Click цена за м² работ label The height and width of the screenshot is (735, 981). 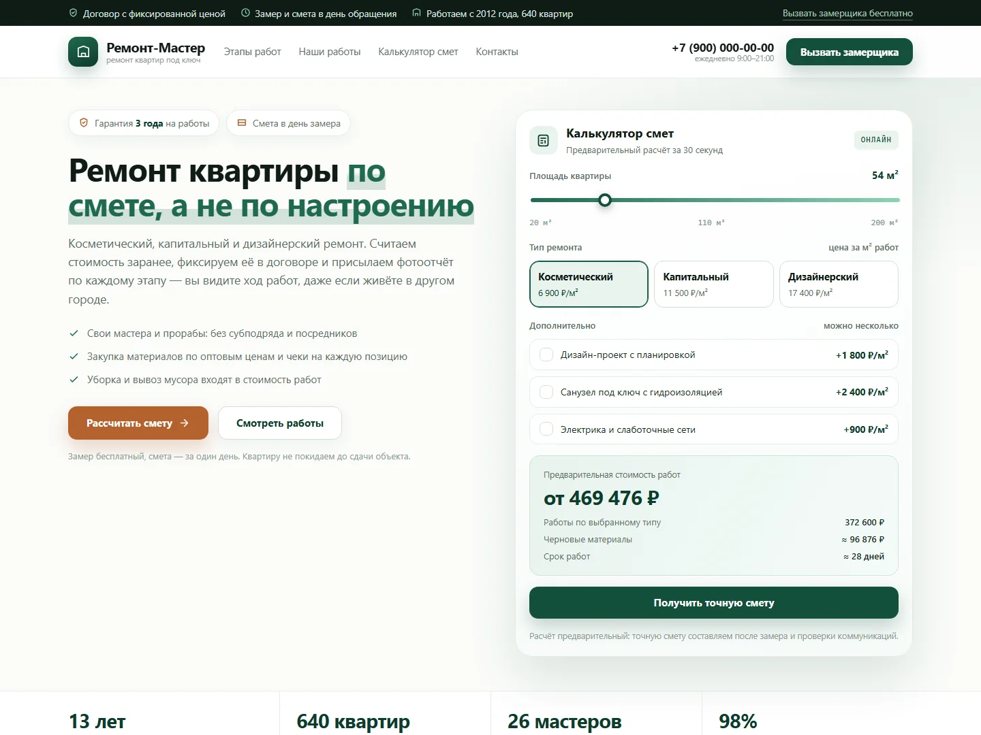[864, 247]
